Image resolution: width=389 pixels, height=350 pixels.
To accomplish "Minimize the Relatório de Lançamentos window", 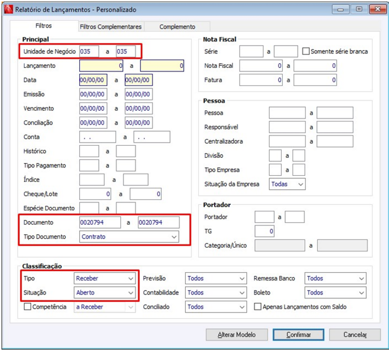I will tap(342, 9).
